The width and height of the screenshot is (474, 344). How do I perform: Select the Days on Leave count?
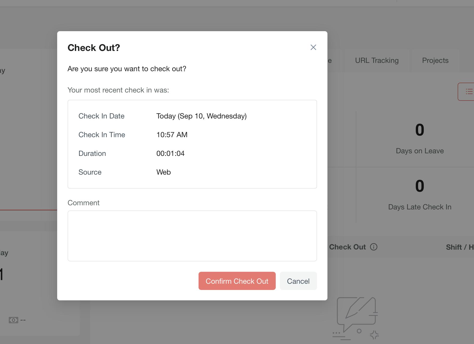pos(419,130)
